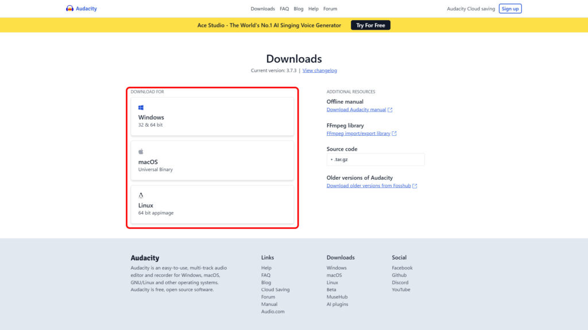Viewport: 588px width, 330px height.
Task: Click the Downloads page heading
Action: click(x=294, y=59)
